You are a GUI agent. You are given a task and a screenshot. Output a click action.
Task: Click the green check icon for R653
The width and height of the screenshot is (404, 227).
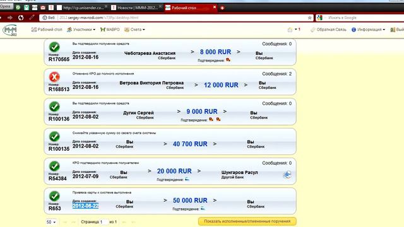point(54,196)
